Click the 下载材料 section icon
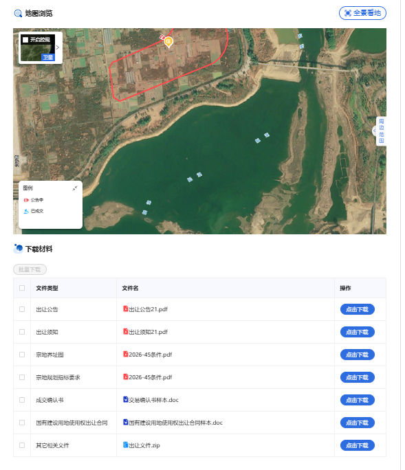The width and height of the screenshot is (405, 470). coord(19,249)
